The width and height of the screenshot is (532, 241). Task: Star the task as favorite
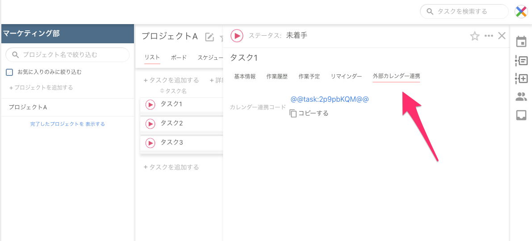pos(475,36)
